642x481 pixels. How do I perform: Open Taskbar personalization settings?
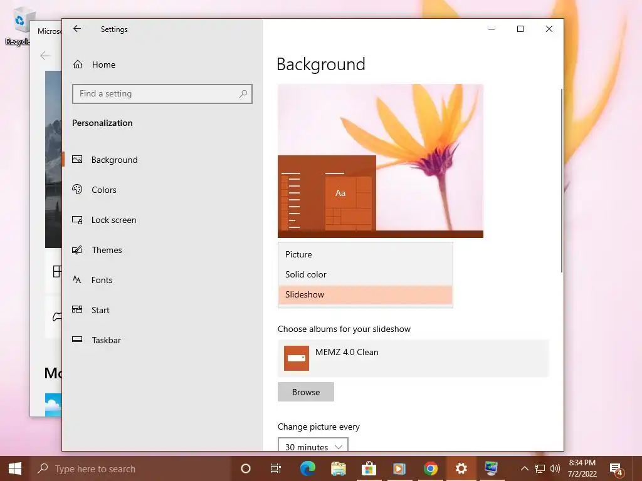click(162, 340)
